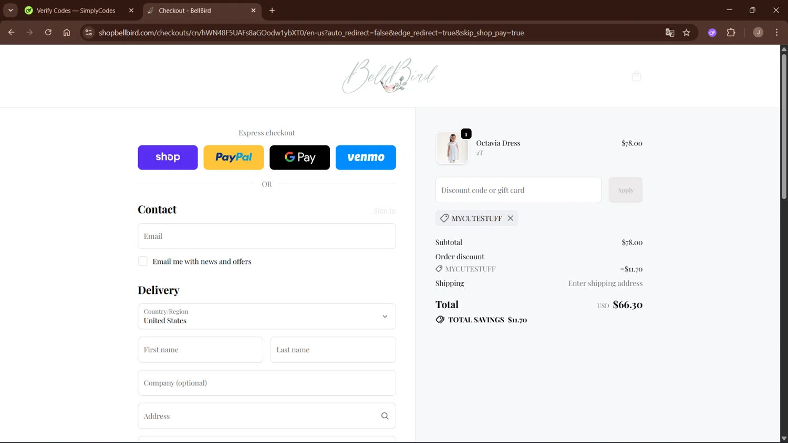Open a new browser tab
Image resolution: width=788 pixels, height=443 pixels.
point(272,10)
